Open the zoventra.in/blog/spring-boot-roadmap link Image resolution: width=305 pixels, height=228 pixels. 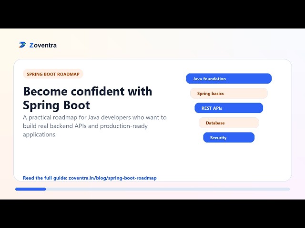(x=112, y=178)
